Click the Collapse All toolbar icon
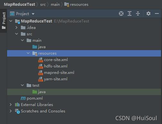 point(138,13)
